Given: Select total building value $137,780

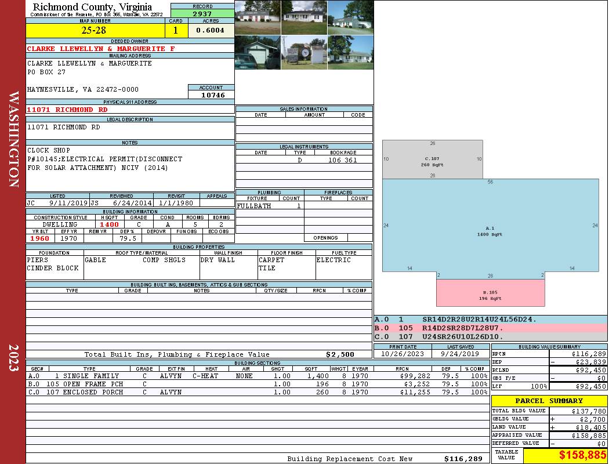Looking at the screenshot, I should (589, 411).
